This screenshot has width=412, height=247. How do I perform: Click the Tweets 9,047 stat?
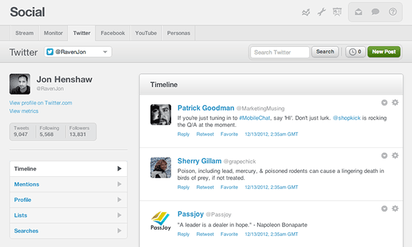pyautogui.click(x=21, y=131)
